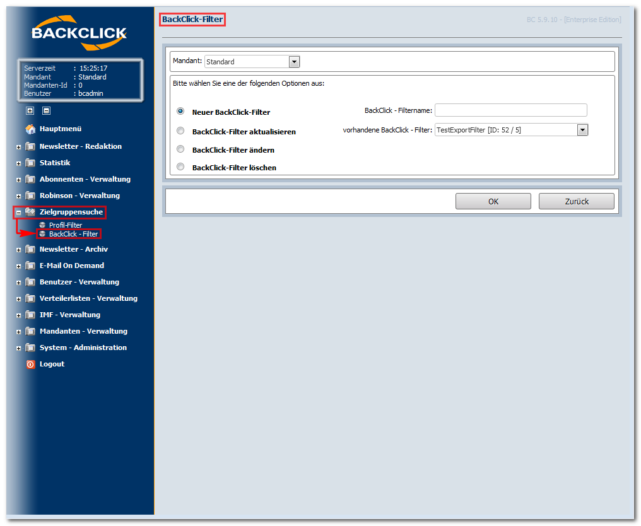Choose the BackClick-Filter löschen radio button
The width and height of the screenshot is (641, 526).
(x=180, y=167)
